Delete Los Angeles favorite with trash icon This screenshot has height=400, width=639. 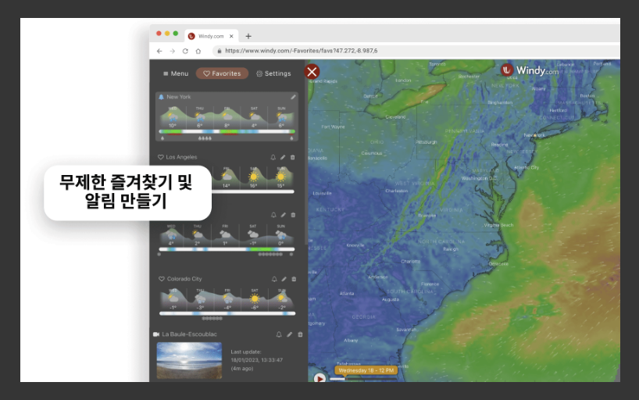pos(293,157)
